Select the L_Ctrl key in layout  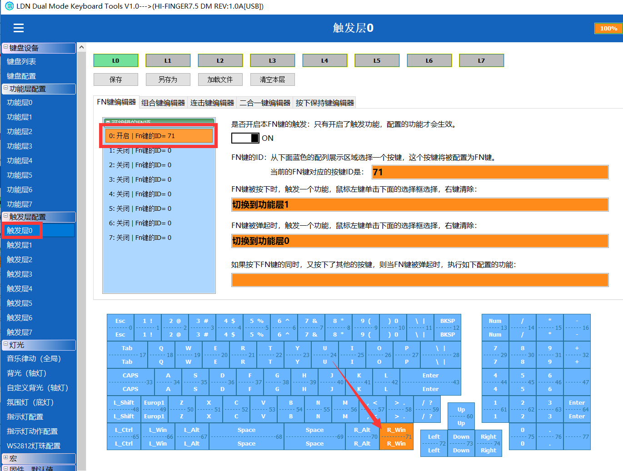pos(124,436)
